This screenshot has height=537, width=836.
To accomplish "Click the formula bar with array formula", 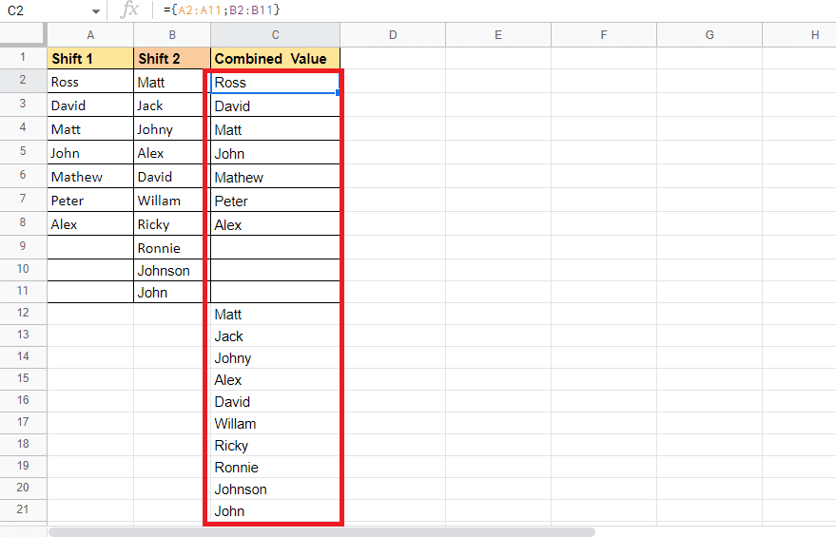I will 476,10.
